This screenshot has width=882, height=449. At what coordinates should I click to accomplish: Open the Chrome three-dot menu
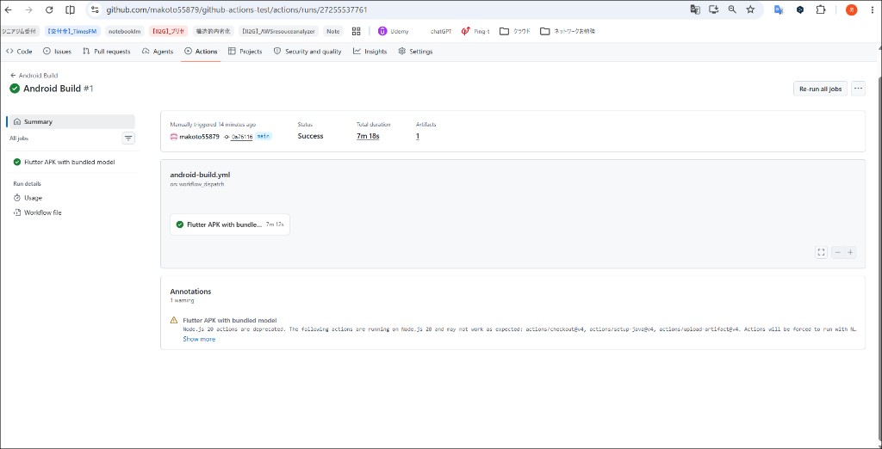873,9
